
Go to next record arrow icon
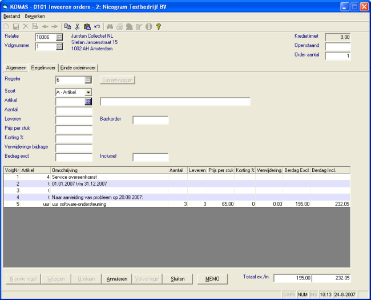click(x=55, y=26)
